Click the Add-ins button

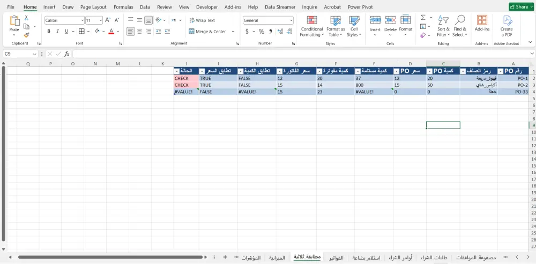click(482, 23)
